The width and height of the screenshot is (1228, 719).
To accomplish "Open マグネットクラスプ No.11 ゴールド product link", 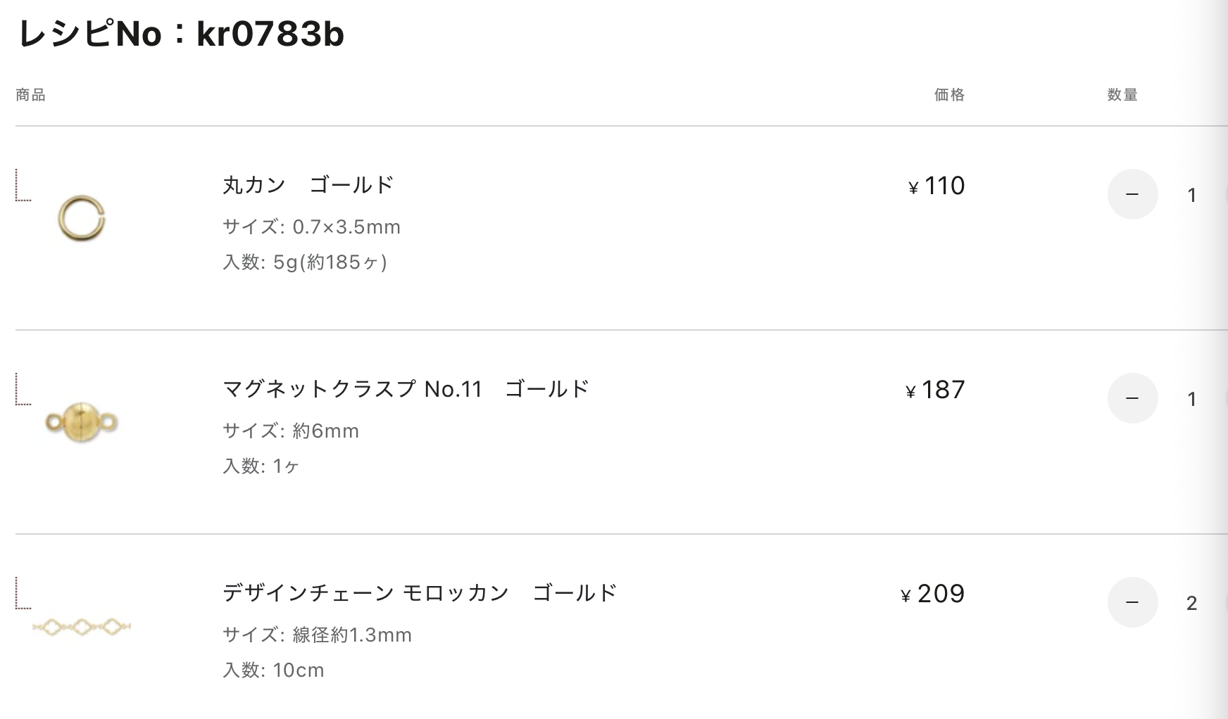I will pos(406,389).
